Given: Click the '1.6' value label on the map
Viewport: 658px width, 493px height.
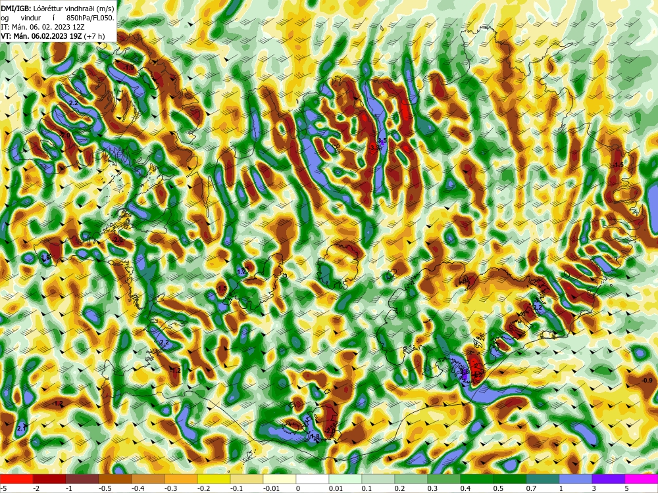Looking at the screenshot, I should pyautogui.click(x=46, y=256).
